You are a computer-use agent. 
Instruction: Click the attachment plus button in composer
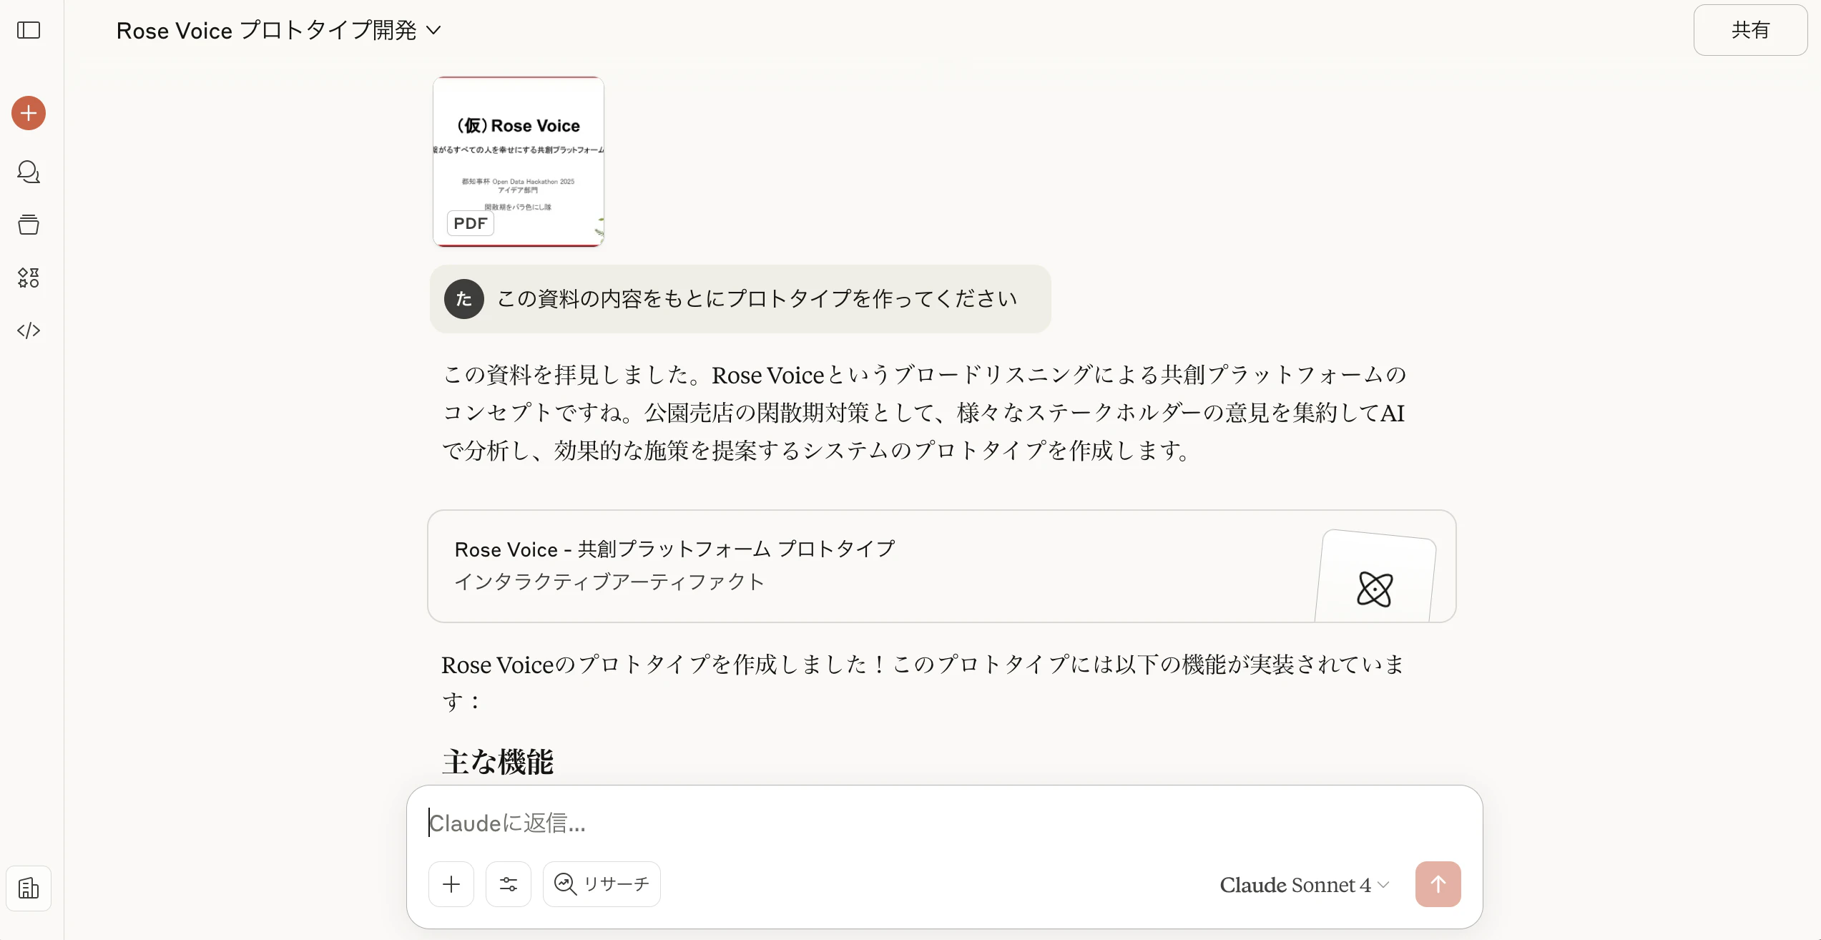[x=451, y=884]
